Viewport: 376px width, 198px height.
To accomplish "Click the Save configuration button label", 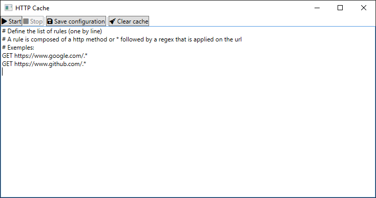I will click(x=79, y=21).
